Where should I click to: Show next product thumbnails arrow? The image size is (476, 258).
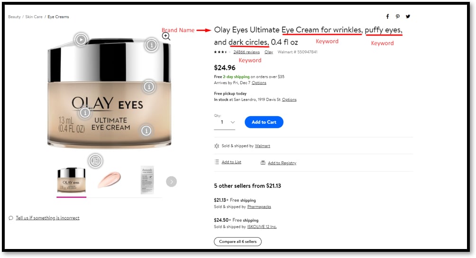click(171, 182)
